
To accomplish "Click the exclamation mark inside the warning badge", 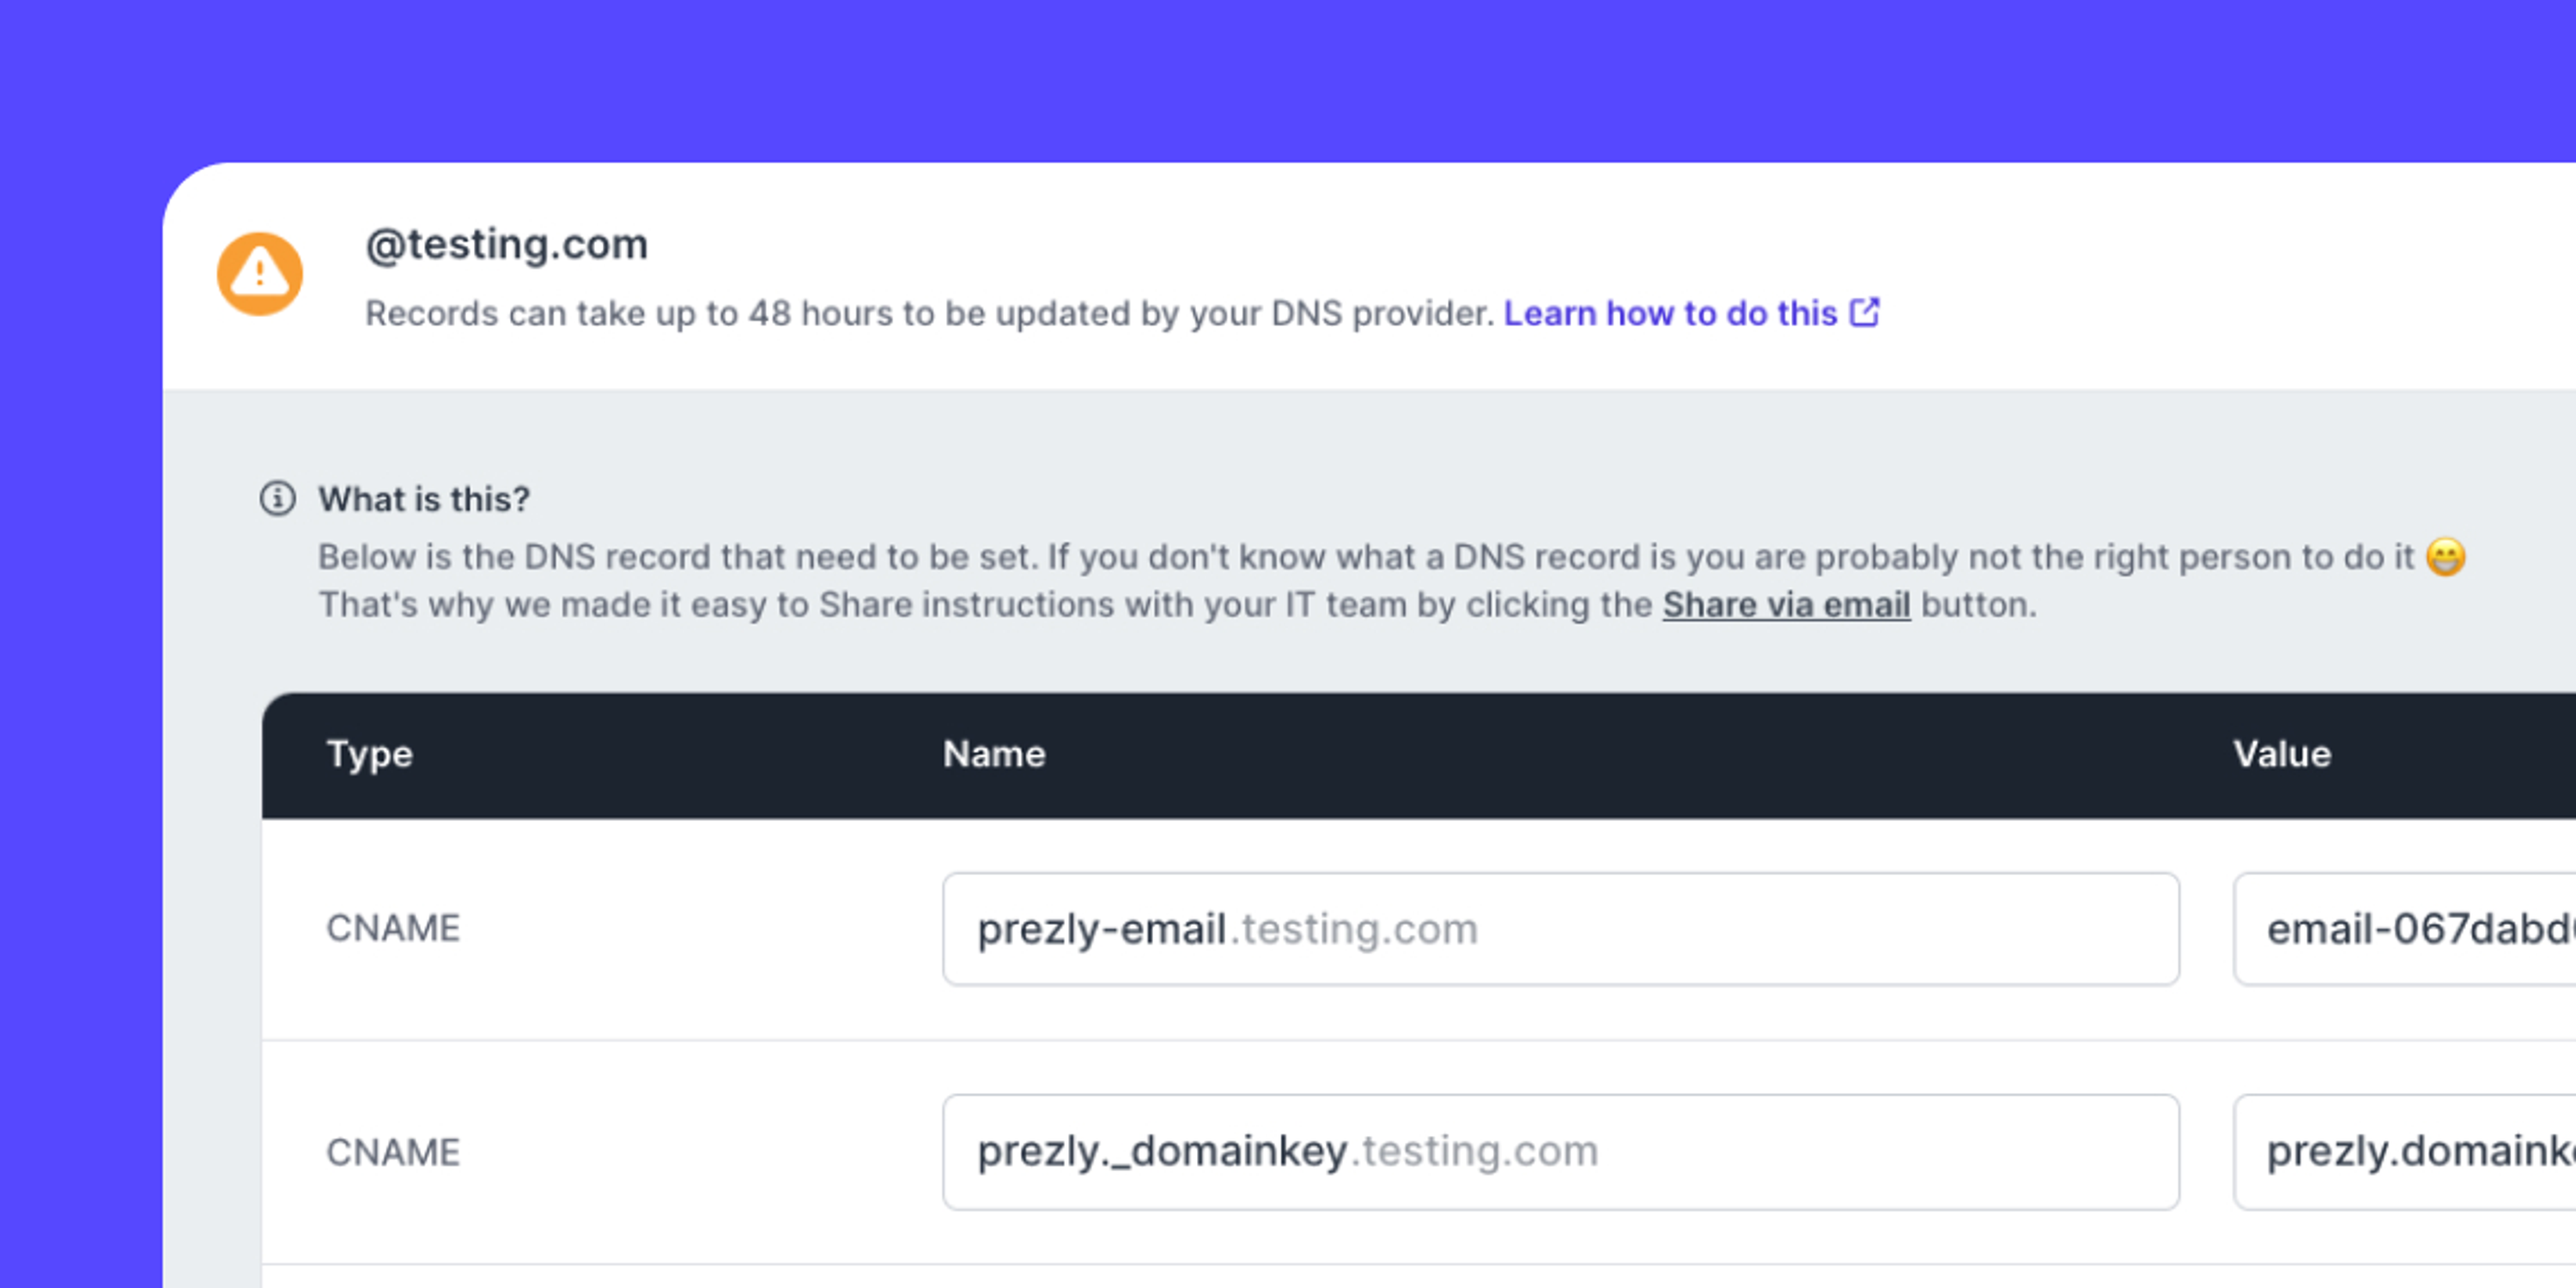I will click(x=259, y=273).
